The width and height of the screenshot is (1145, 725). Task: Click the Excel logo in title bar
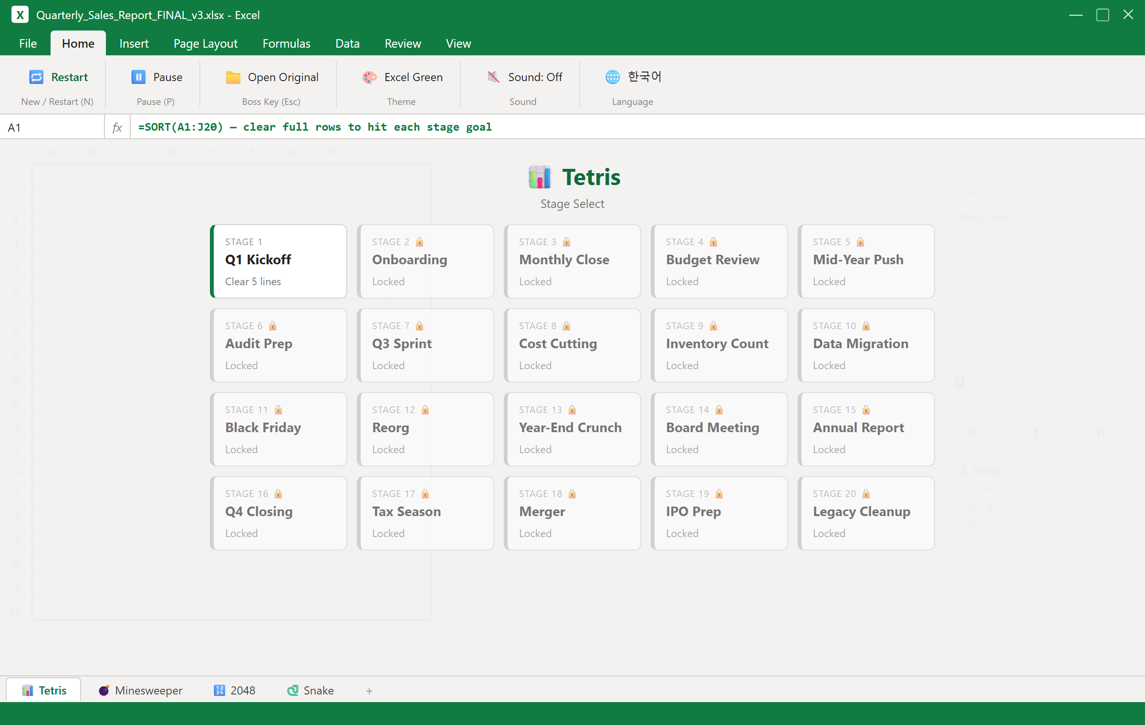coord(20,15)
